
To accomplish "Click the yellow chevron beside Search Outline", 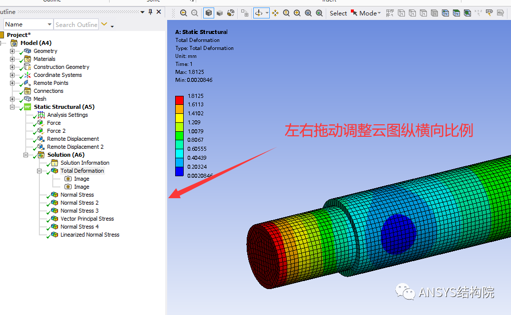I will tap(104, 24).
